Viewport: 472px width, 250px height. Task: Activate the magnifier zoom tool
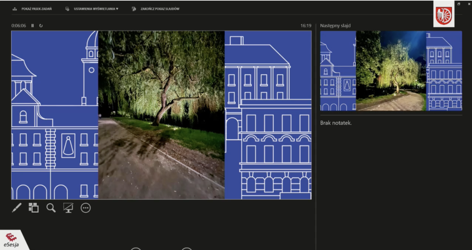51,208
